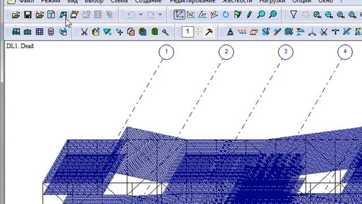Click the wrench settings icon
Image resolution: width=362 pixels, height=204 pixels.
[x=166, y=32]
